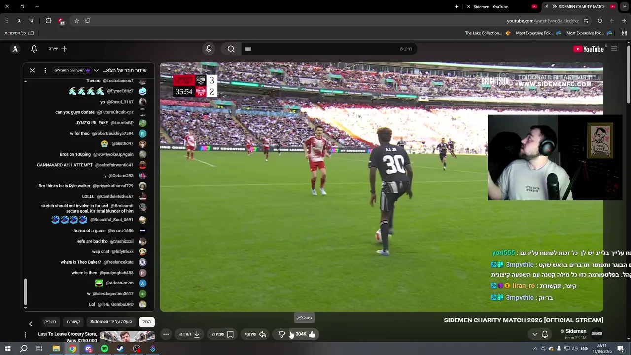
Task: Close the 'Sidemen - YouTube' tab
Action: [468, 7]
